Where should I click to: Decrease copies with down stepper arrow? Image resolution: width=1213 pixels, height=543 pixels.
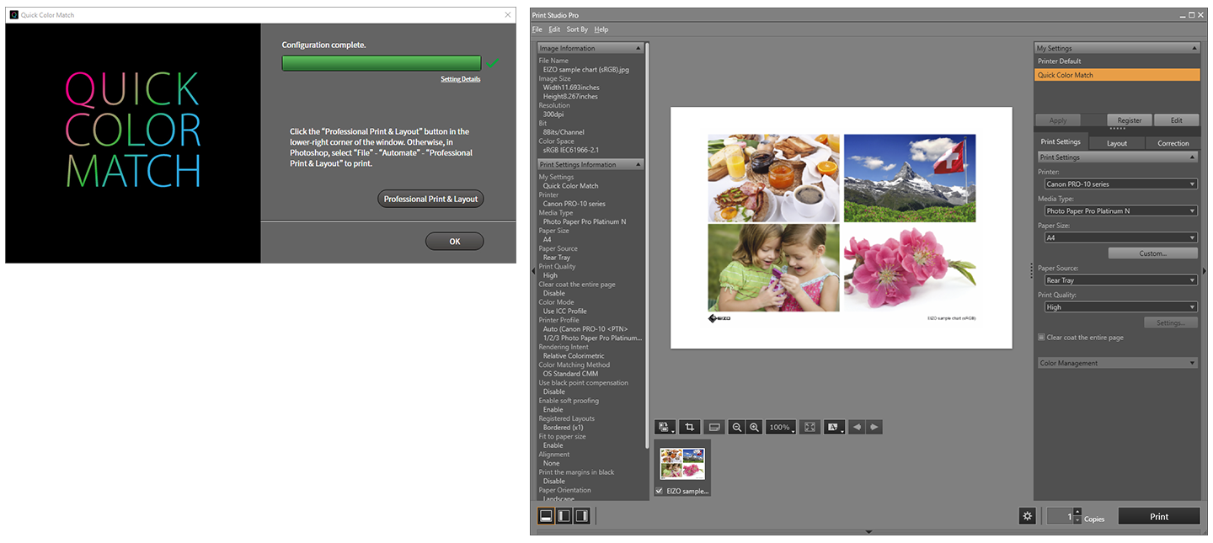[1077, 520]
